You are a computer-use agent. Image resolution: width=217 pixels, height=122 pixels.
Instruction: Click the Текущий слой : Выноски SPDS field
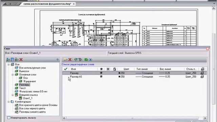pyautogui.click(x=158, y=53)
